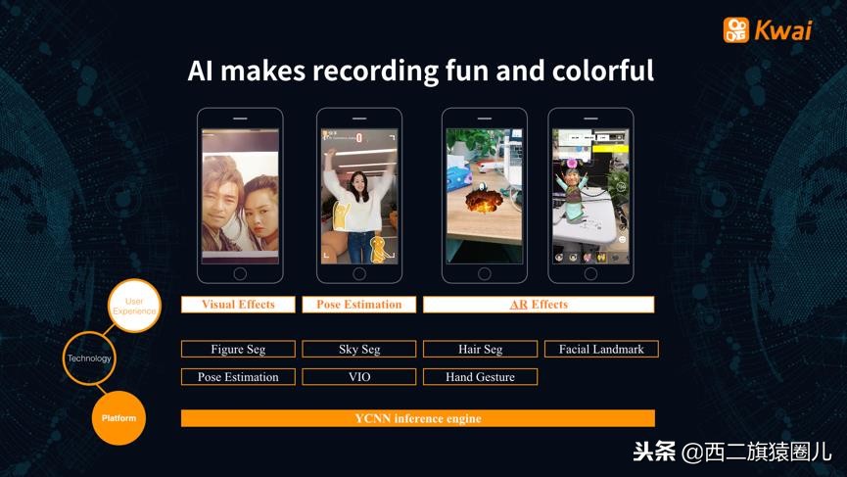Click the Kwai brand name text
Screen dimensions: 847x477
pyautogui.click(x=782, y=30)
